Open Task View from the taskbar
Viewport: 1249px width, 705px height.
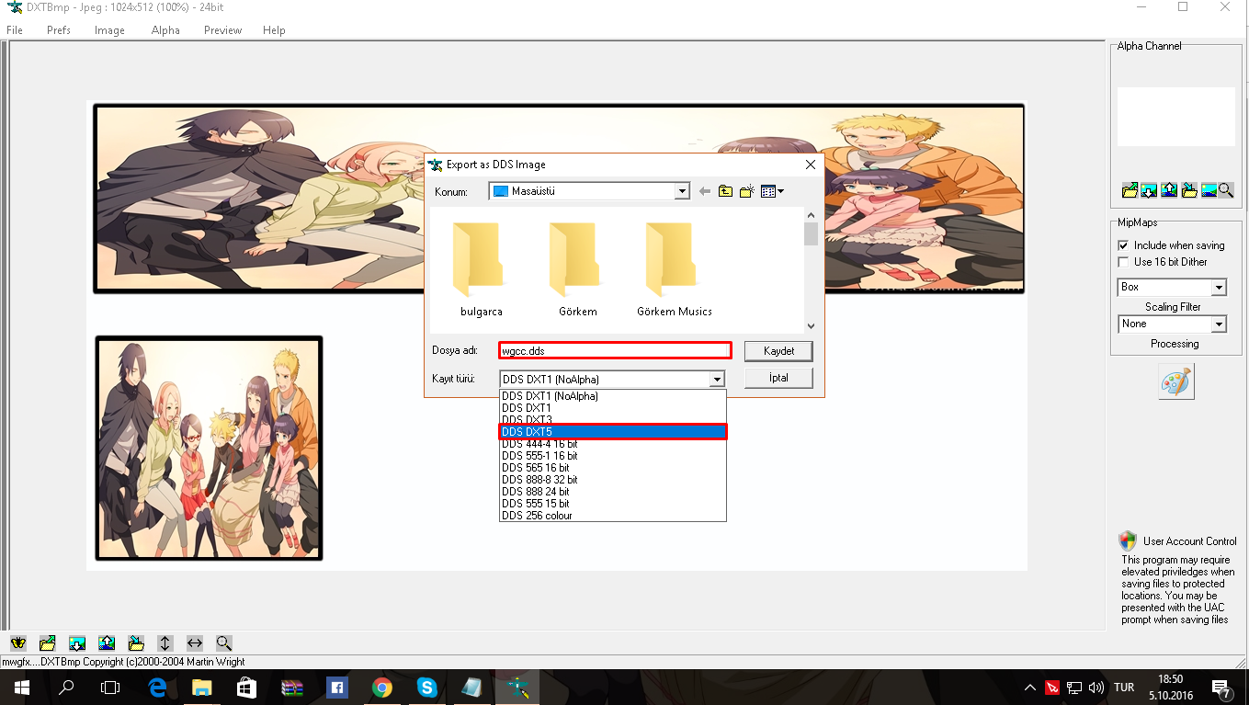point(110,688)
